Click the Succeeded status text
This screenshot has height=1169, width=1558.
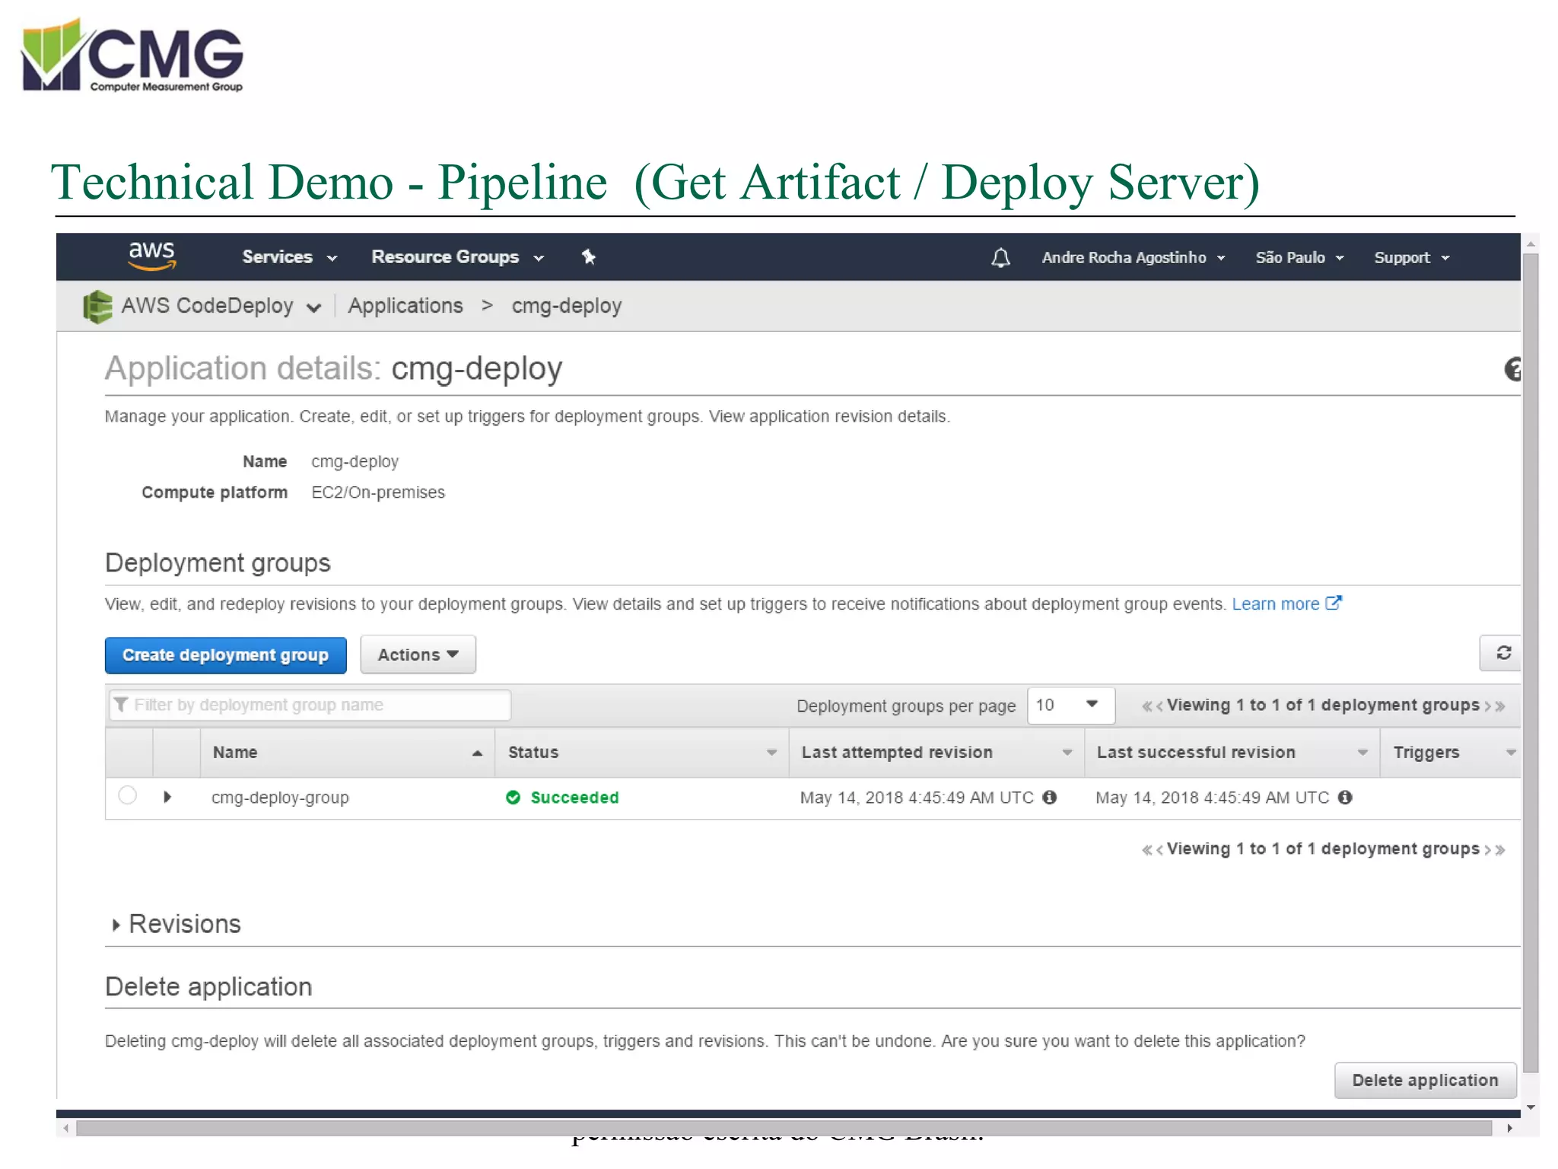pos(574,798)
